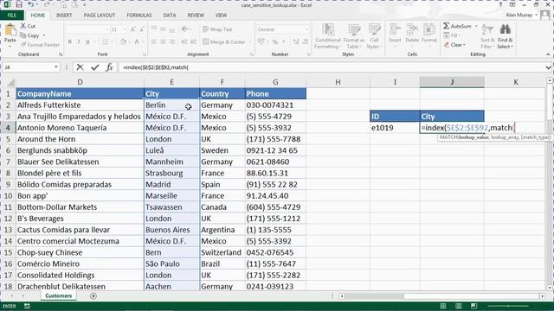Viewport: 554px width, 311px height.
Task: Confirm formula with the checkmark icon
Action: [94, 67]
